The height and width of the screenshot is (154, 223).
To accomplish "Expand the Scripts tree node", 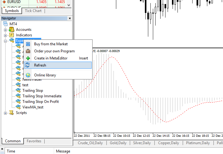I will pos(5,113).
